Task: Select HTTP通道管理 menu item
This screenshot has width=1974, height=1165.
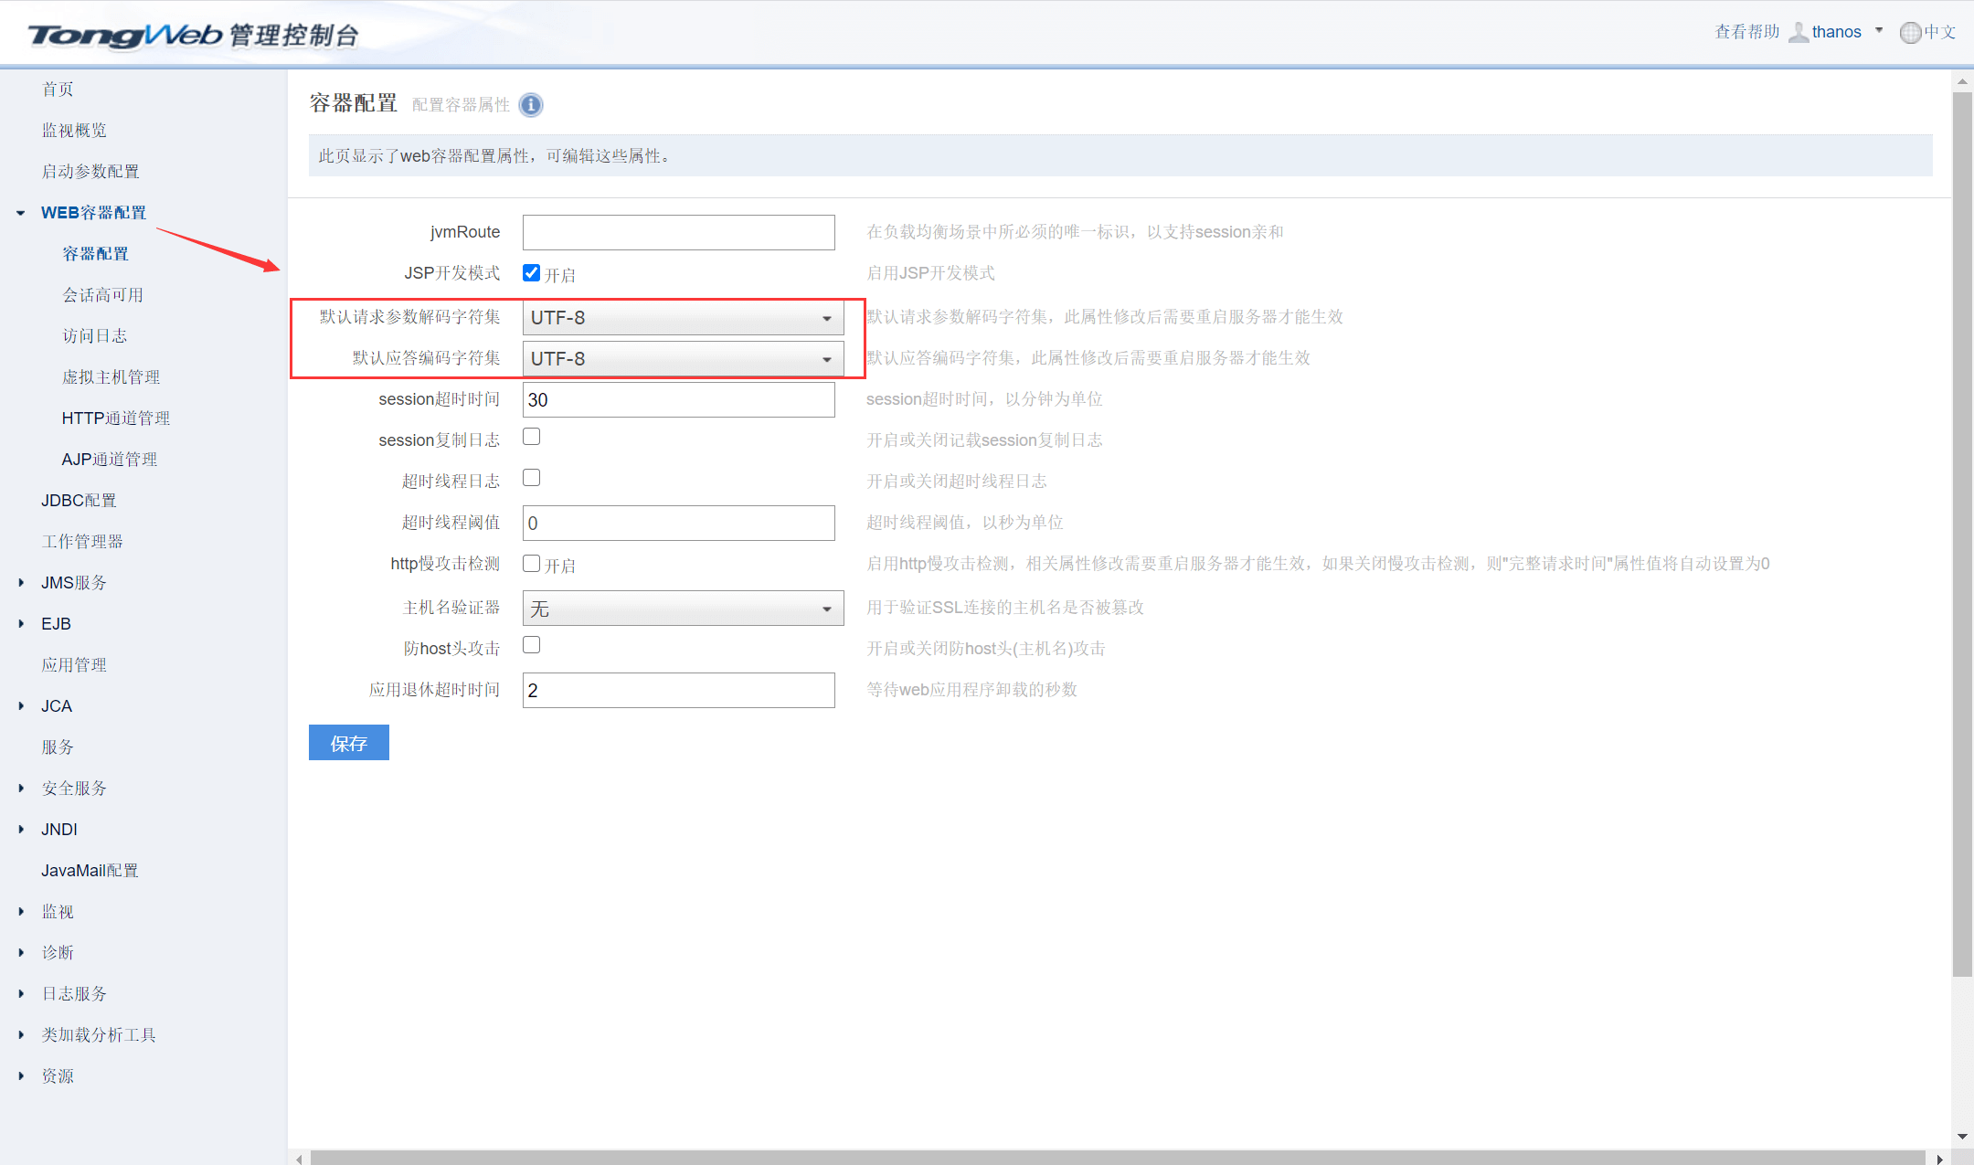Action: point(115,418)
